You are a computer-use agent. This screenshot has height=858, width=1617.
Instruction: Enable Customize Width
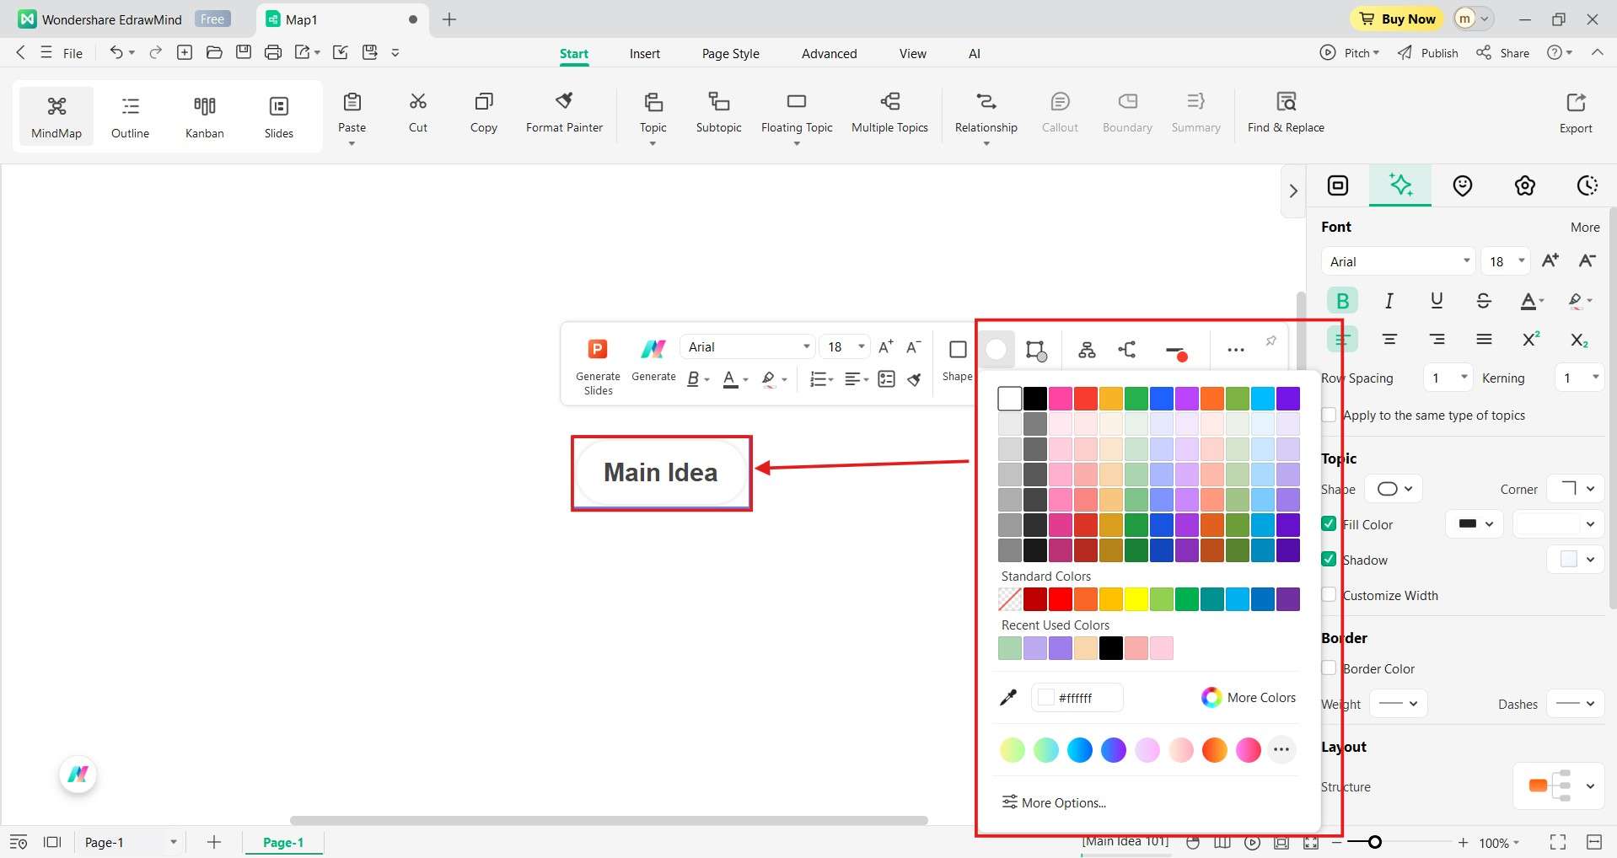1330,595
